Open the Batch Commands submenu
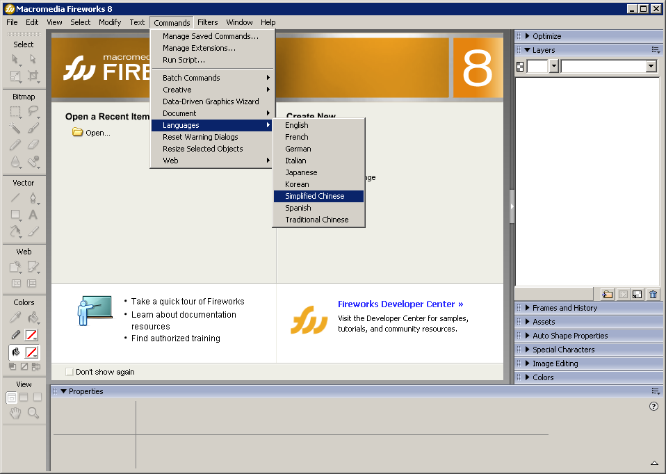 211,78
